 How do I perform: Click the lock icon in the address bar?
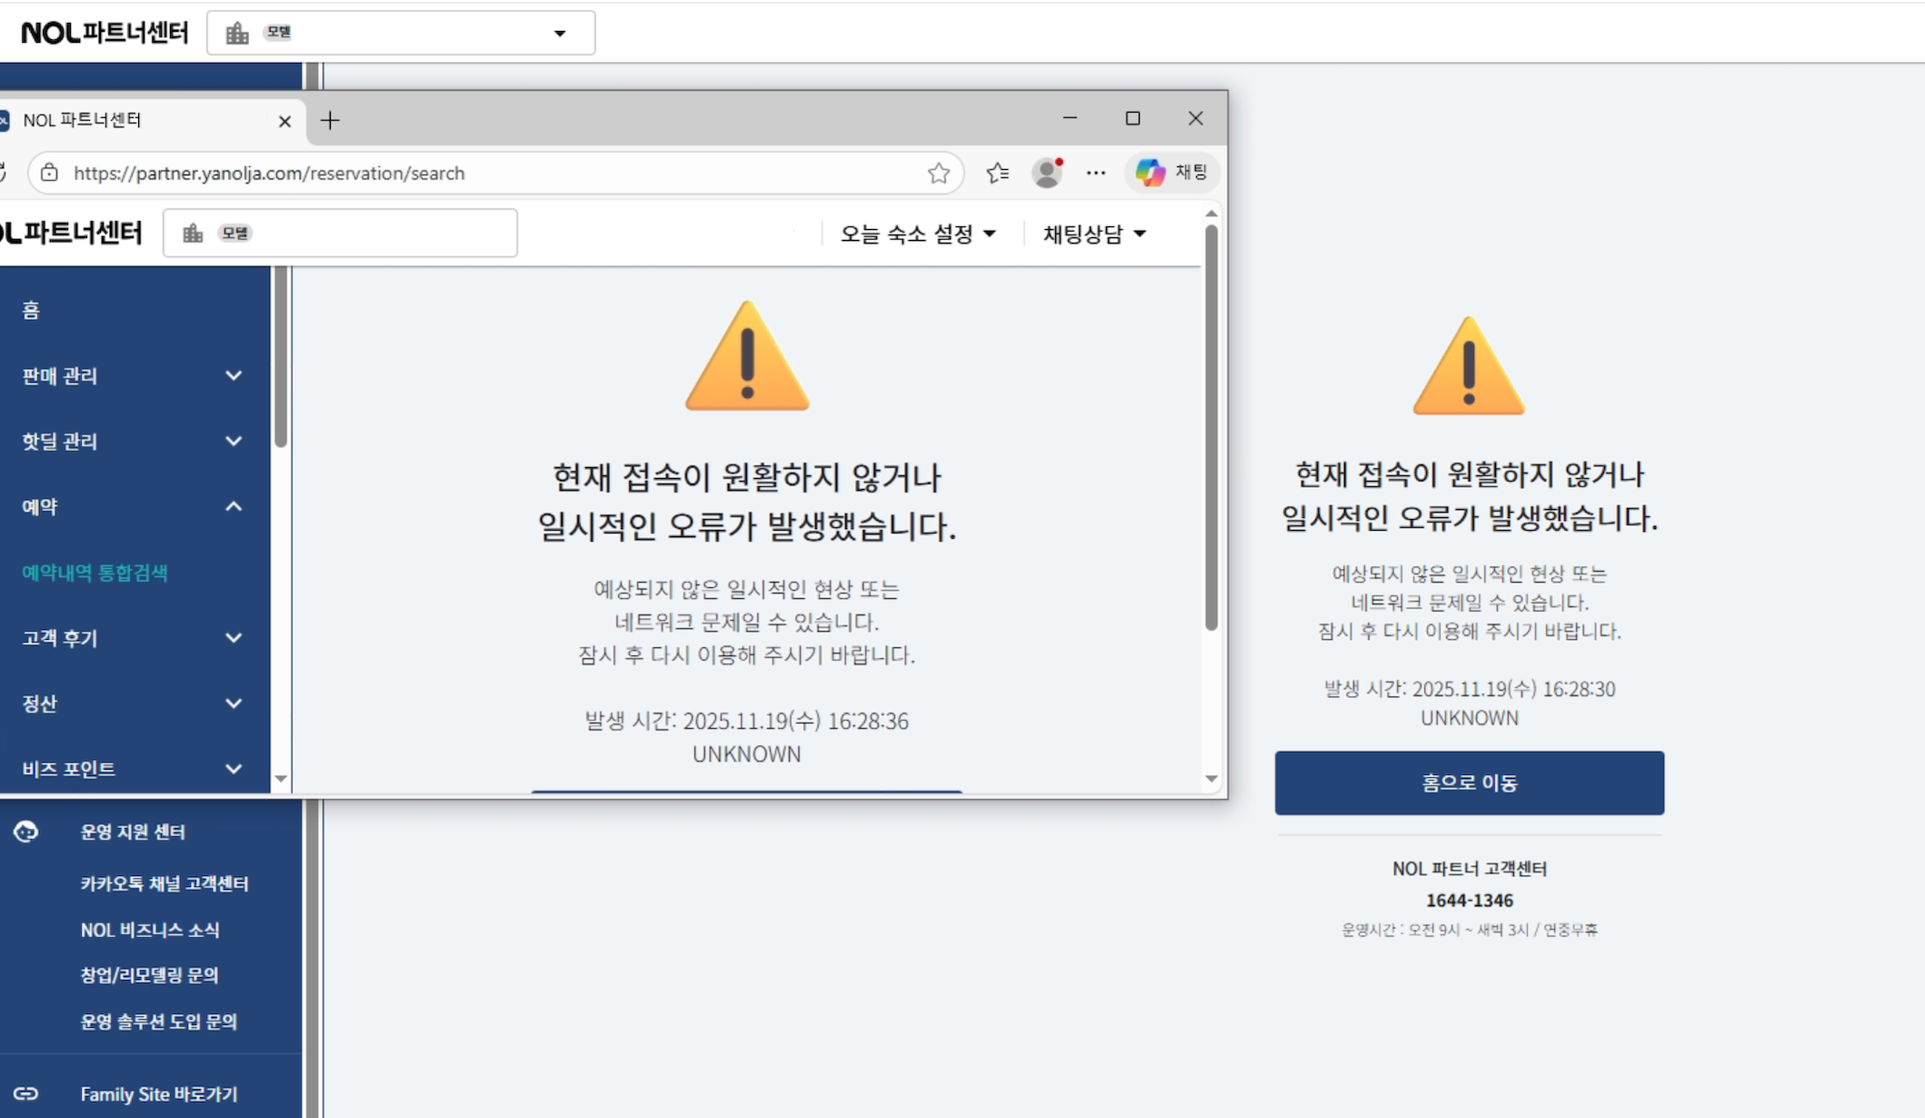50,173
